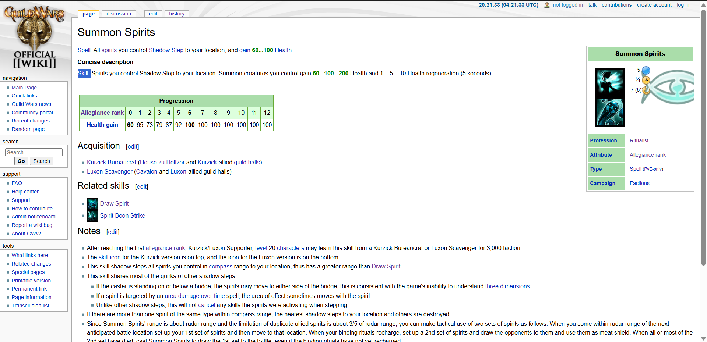707x342 pixels.
Task: Open the Draw Spirit text link
Action: 114,203
